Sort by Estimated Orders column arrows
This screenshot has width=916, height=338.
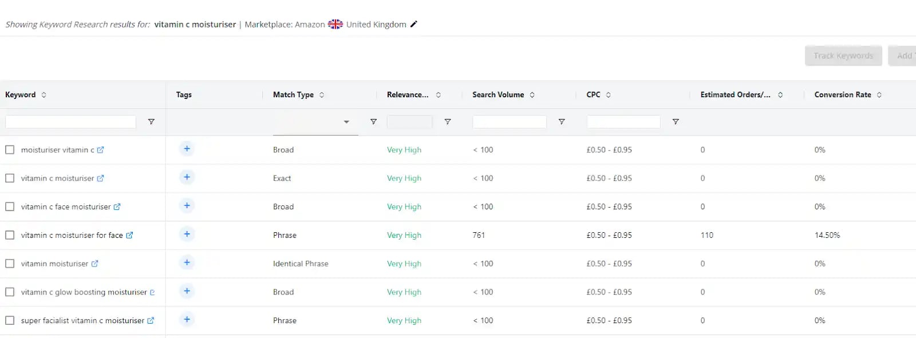[x=780, y=95]
